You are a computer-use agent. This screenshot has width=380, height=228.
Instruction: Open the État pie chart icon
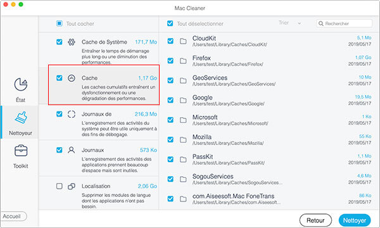click(21, 84)
